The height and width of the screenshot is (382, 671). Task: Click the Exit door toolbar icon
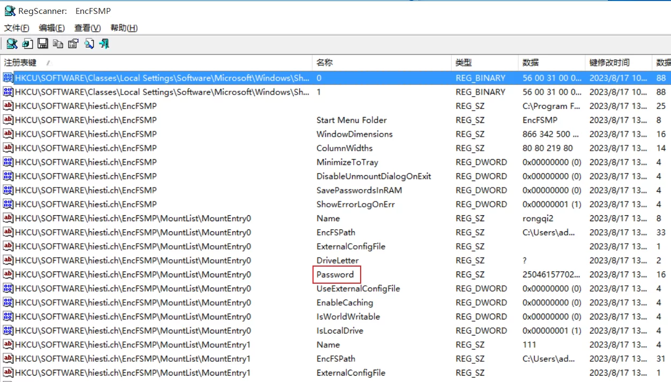tap(104, 44)
